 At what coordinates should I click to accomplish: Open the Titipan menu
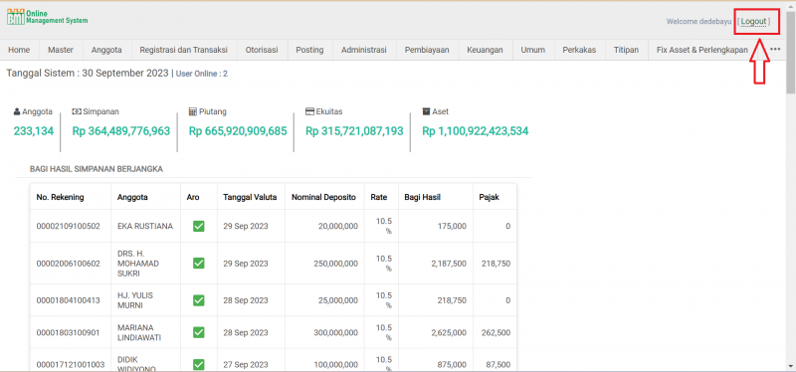point(626,50)
